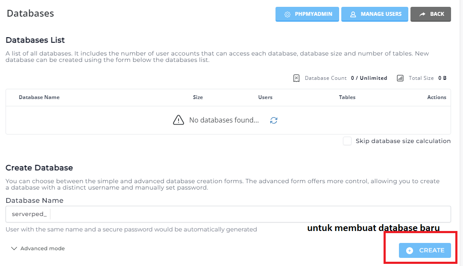463x266 pixels.
Task: Click the Actions column header
Action: (437, 97)
